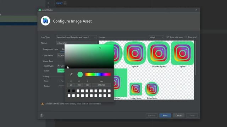This screenshot has height=127, width=227.
Task: Click the Finish button
Action: click(x=192, y=115)
